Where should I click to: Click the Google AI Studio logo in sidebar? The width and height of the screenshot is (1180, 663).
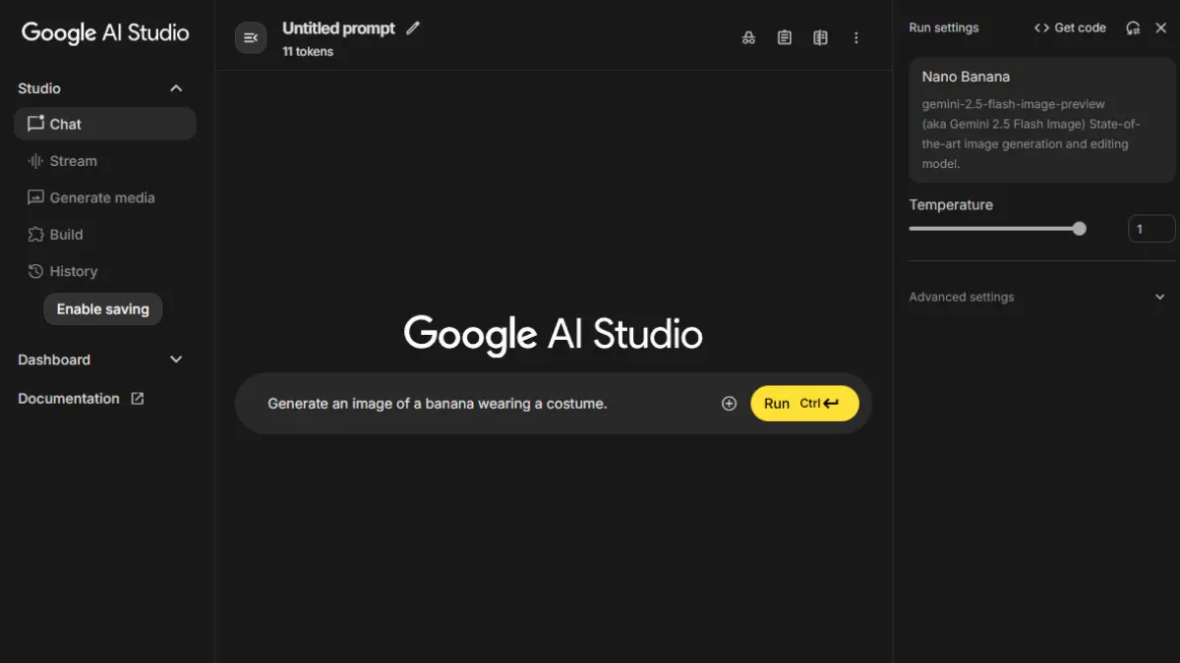tap(105, 32)
